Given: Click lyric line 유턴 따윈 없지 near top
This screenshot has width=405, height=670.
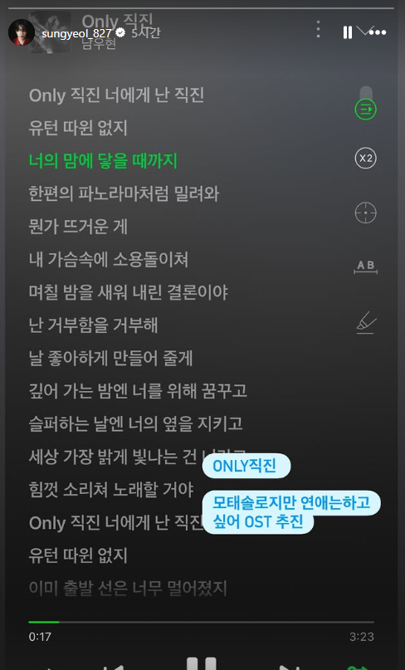Looking at the screenshot, I should pyautogui.click(x=78, y=128).
